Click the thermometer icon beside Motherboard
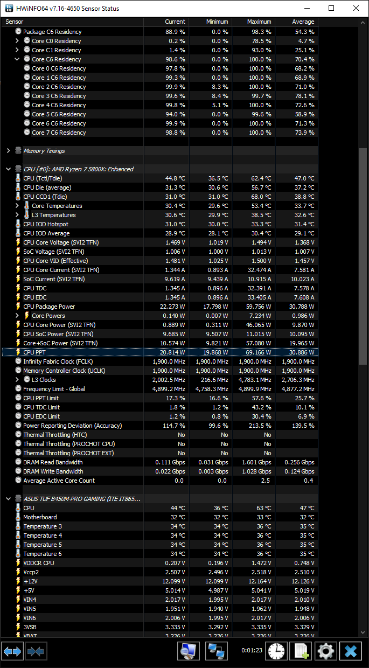 point(18,517)
